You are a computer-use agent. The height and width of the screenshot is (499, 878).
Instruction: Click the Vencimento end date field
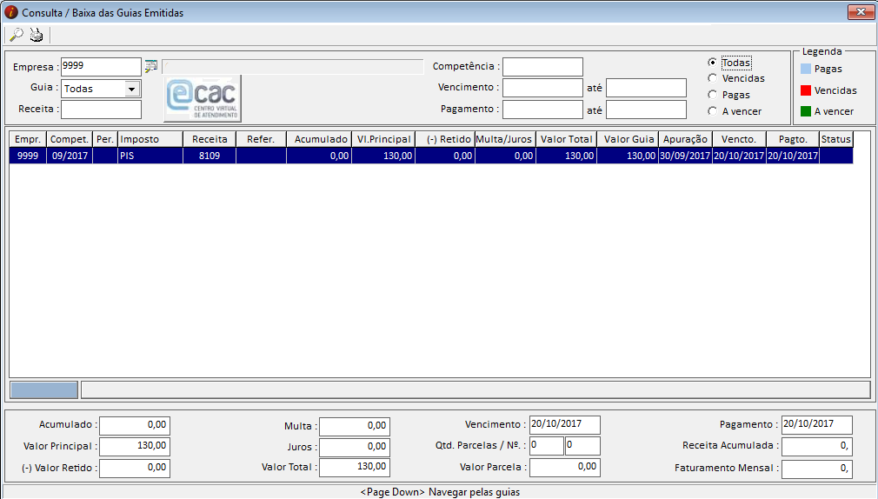point(646,88)
